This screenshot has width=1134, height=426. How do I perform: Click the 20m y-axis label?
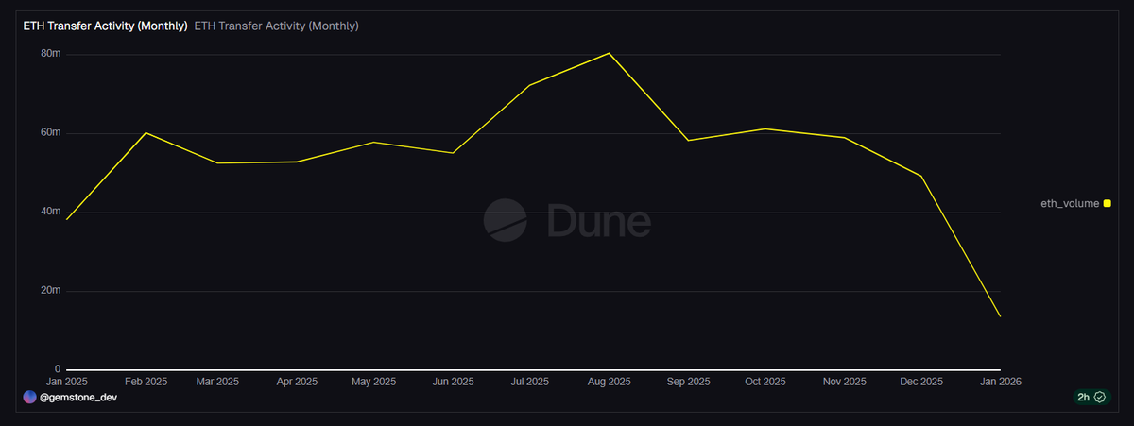pos(51,290)
